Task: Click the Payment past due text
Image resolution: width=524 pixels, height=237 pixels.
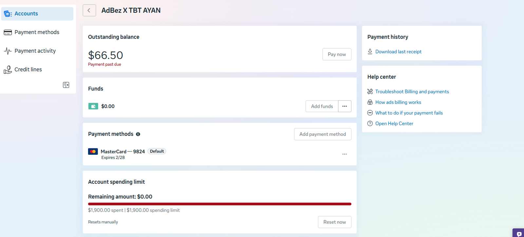Action: [104, 65]
